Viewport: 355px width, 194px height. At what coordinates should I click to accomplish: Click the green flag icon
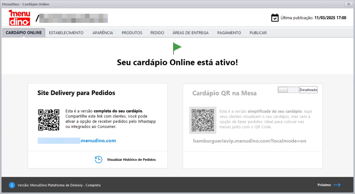(177, 48)
